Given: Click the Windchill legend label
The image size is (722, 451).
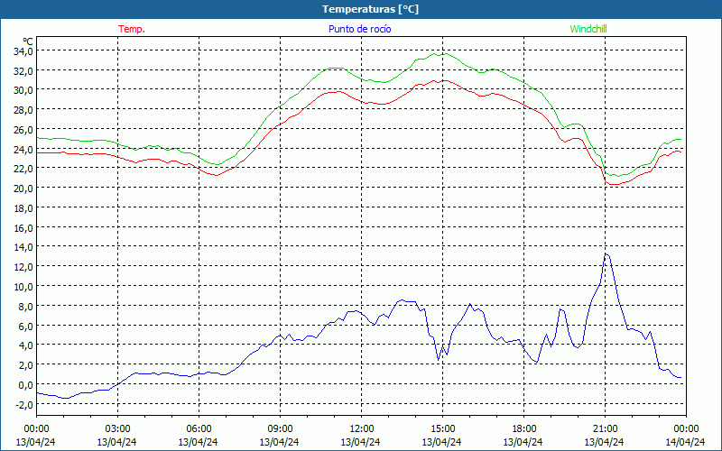Looking at the screenshot, I should (588, 29).
